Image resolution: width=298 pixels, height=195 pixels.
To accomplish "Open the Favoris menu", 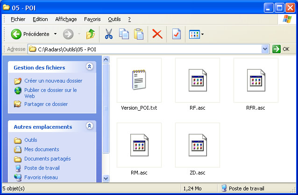I will click(x=92, y=19).
